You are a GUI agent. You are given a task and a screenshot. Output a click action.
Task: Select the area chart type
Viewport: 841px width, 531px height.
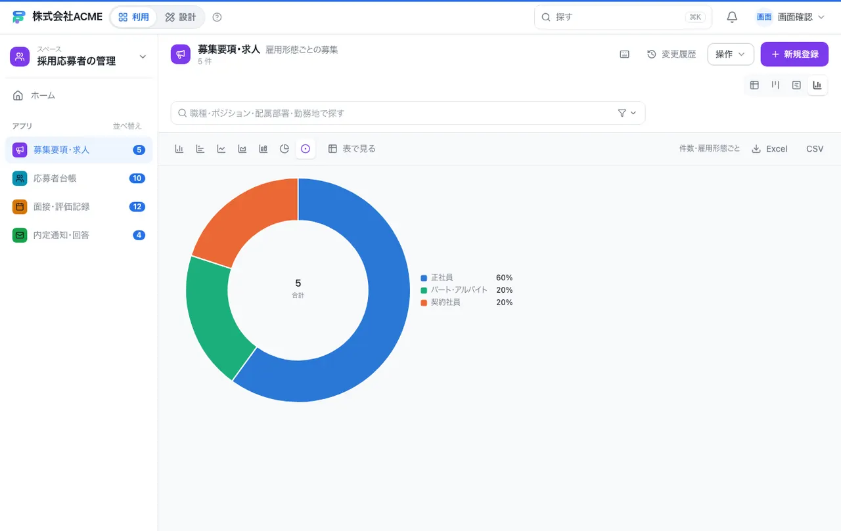[242, 149]
